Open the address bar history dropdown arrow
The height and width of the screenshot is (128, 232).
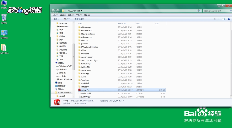pyautogui.click(x=197, y=11)
